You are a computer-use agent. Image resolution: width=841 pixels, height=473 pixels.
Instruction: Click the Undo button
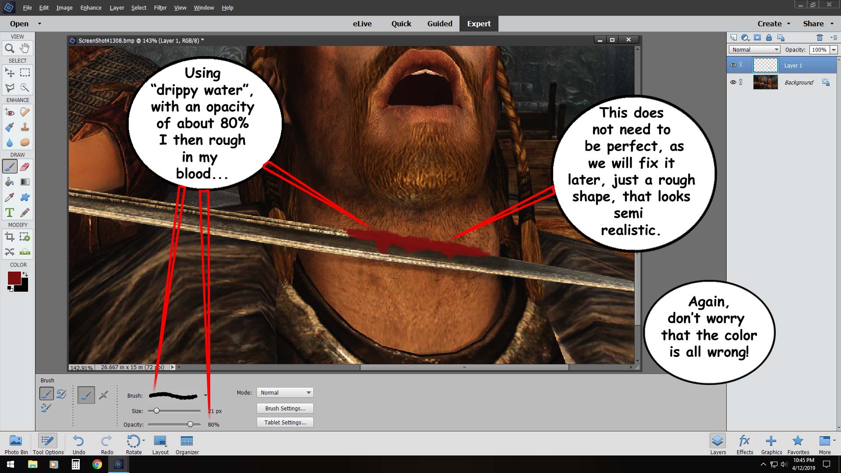(x=79, y=444)
